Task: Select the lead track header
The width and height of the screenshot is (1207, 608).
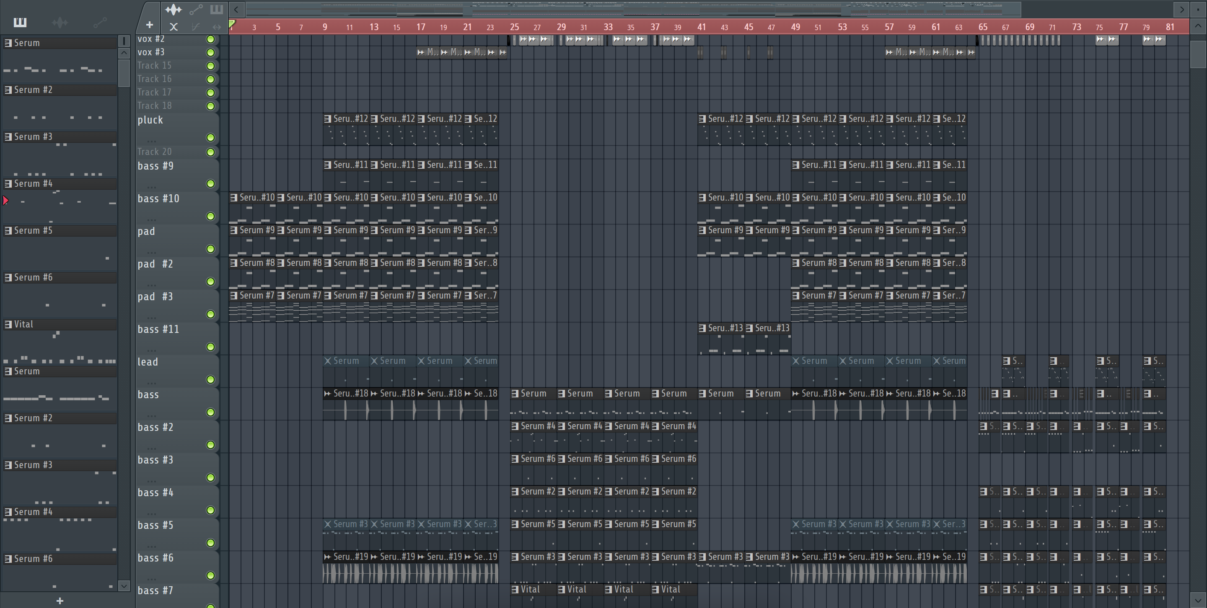Action: tap(177, 371)
